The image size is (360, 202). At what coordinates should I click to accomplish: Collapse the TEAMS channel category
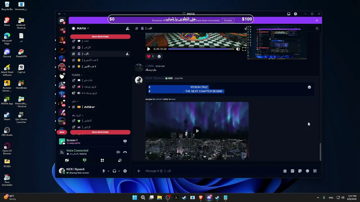[77, 75]
